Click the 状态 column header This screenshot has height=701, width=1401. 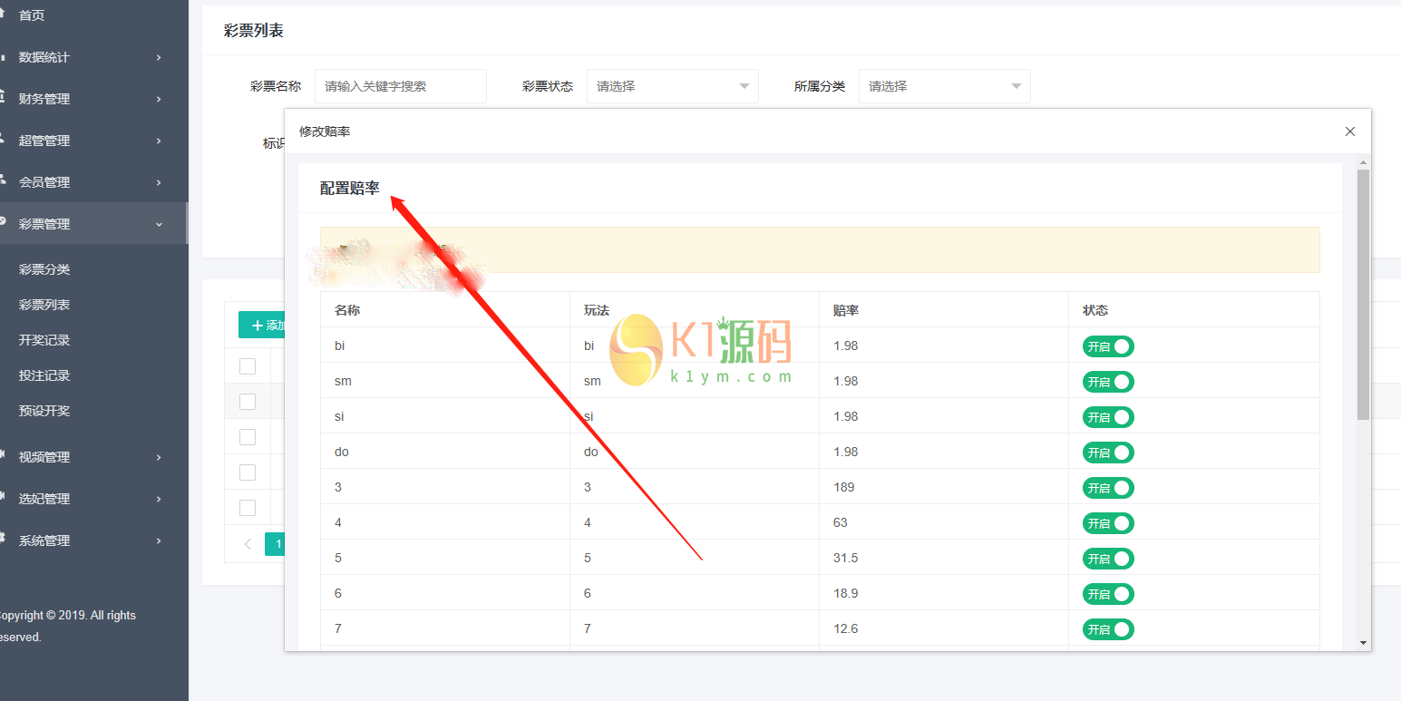1095,310
